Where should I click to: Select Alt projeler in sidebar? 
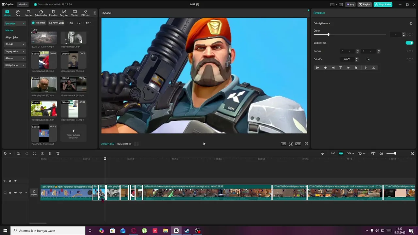pyautogui.click(x=12, y=37)
